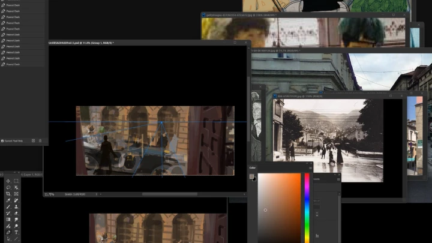The image size is (432, 243).
Task: Select the Gradient tool
Action: coord(8,220)
